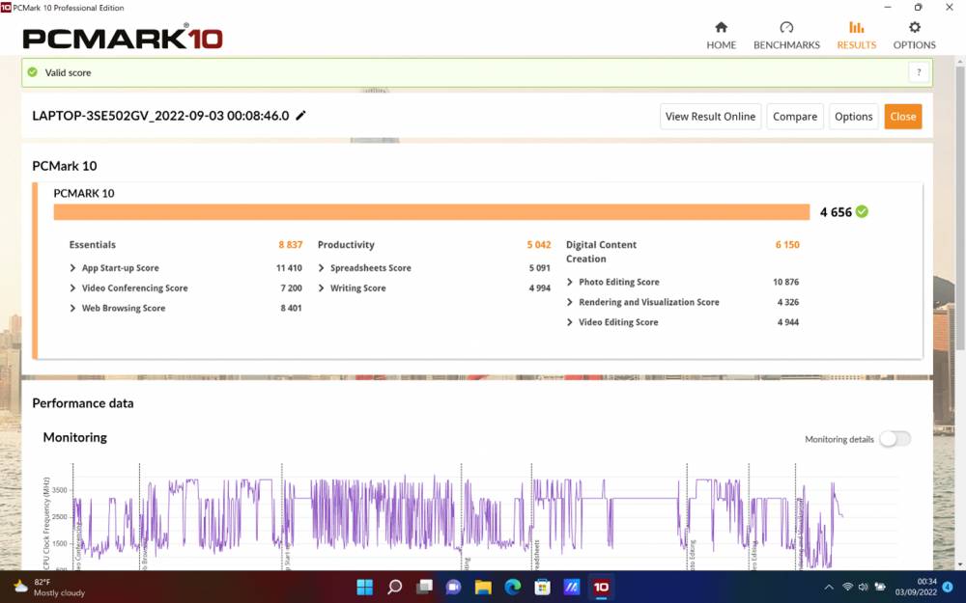Click the green checkmark beside Valid score
This screenshot has height=603, width=966.
[33, 72]
